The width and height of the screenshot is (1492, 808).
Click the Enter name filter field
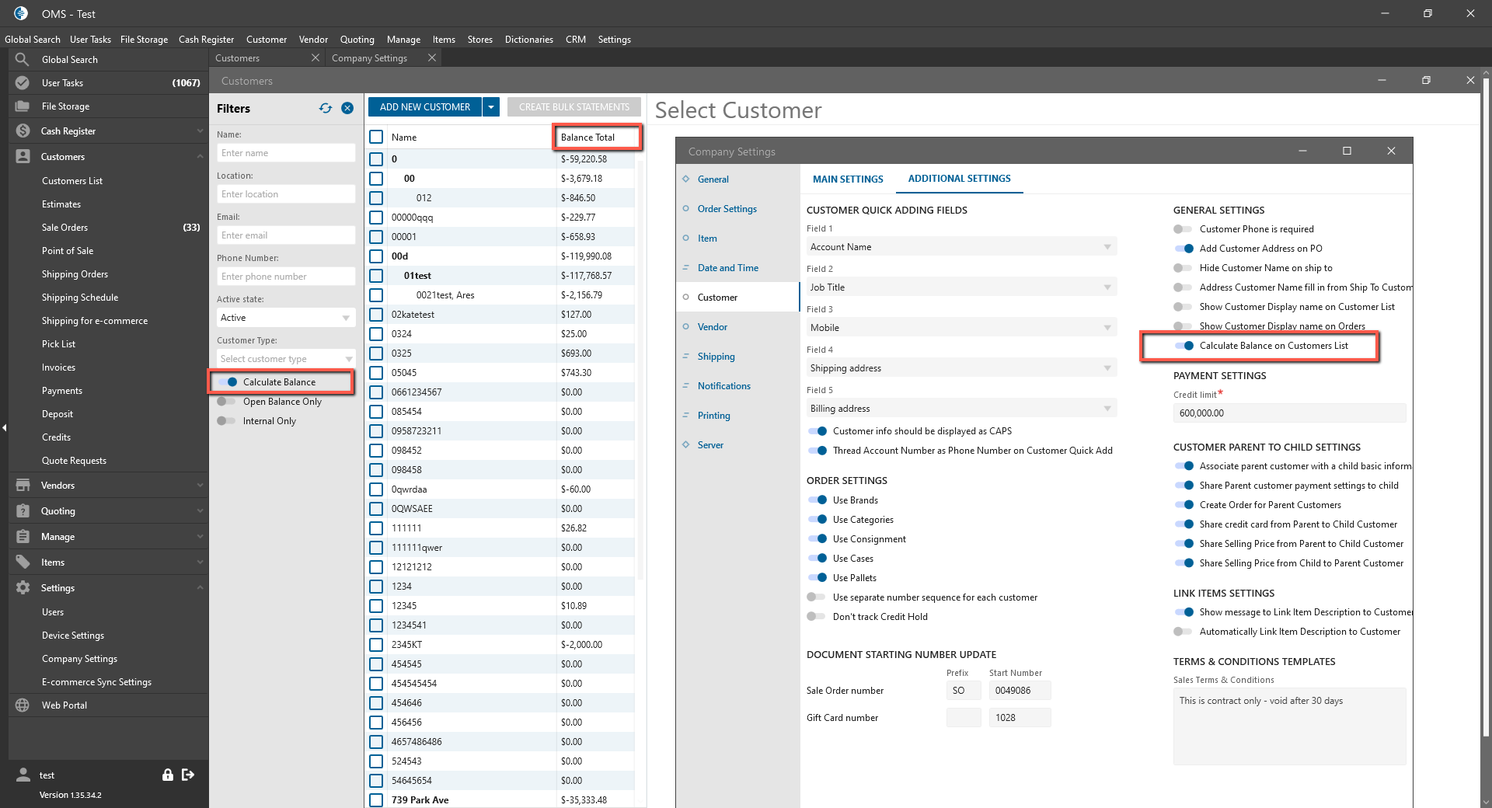point(286,153)
